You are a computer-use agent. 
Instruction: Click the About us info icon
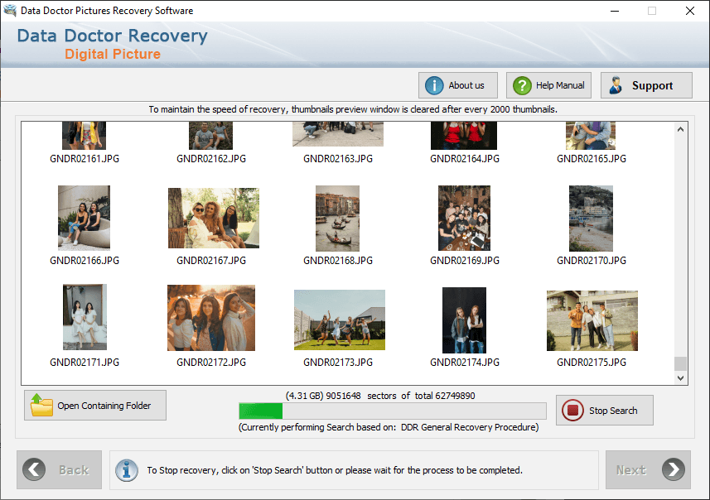click(434, 85)
